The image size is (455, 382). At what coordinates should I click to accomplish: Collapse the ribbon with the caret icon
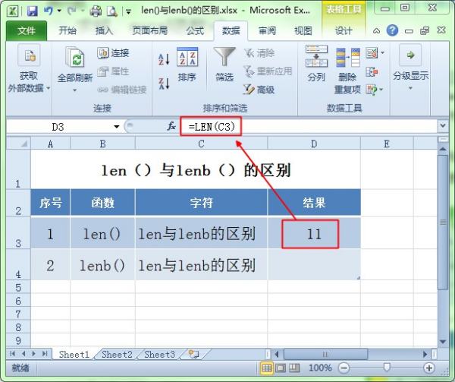coord(376,30)
